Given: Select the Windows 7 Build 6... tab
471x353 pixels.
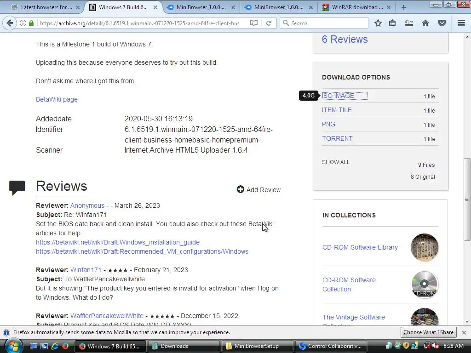Looking at the screenshot, I should tap(123, 7).
